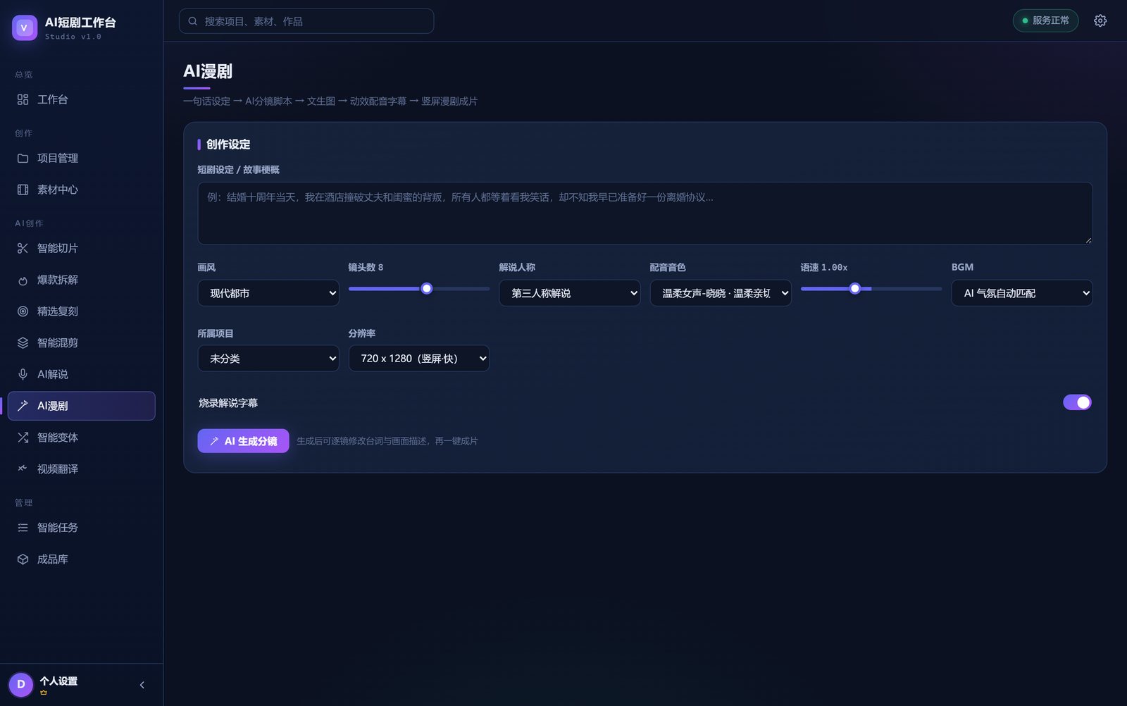Click the 爆款拆解 flame icon

pos(23,280)
